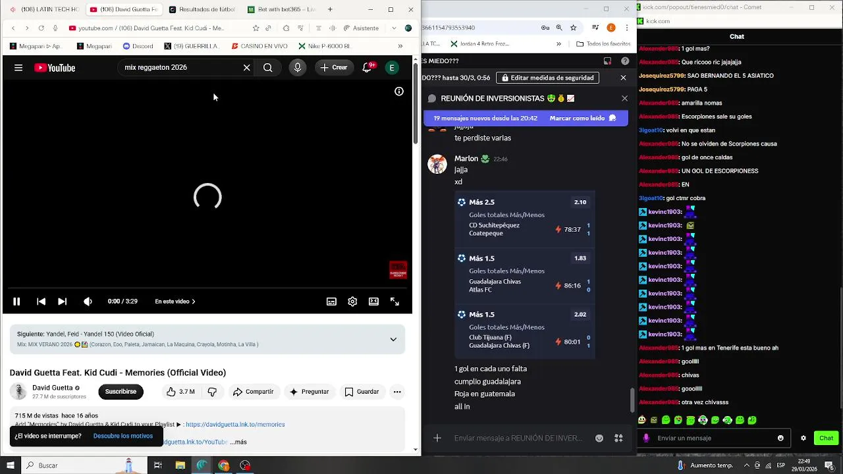Jump to the previous video
The height and width of the screenshot is (474, 843).
point(41,302)
